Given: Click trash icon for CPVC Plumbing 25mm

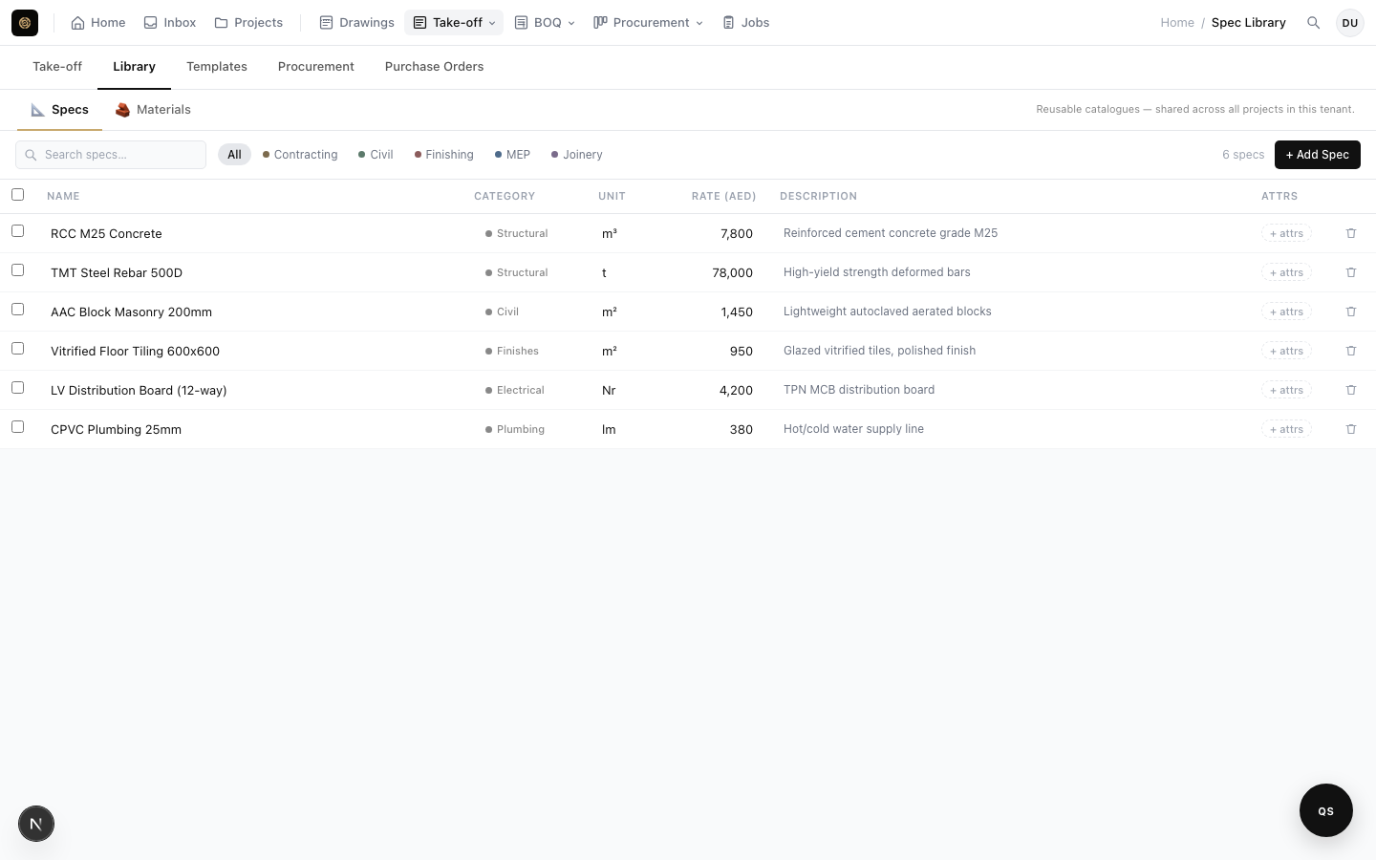Looking at the screenshot, I should tap(1351, 429).
